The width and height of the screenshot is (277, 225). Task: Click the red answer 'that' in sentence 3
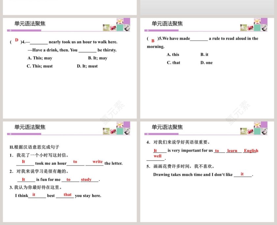(68, 195)
